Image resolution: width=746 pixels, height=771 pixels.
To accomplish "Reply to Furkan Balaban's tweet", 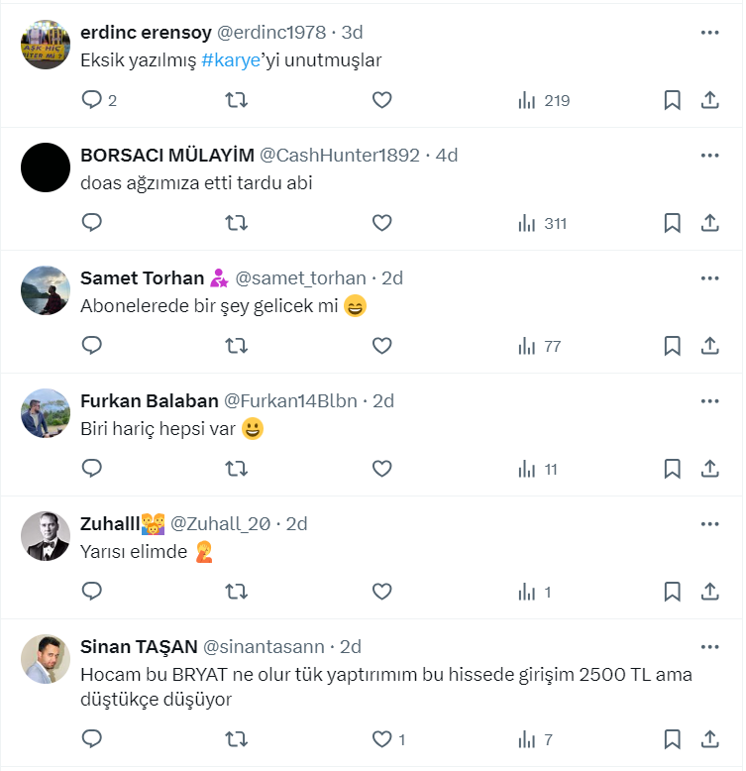I will click(x=92, y=469).
